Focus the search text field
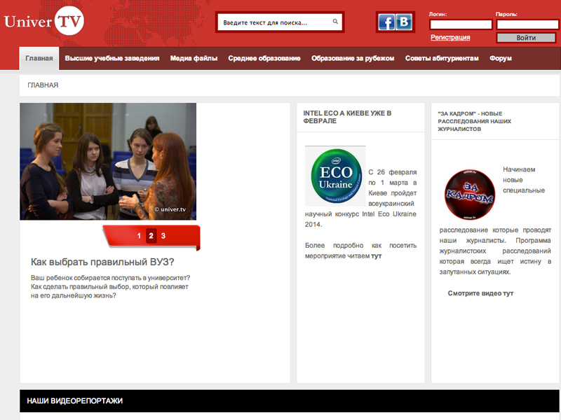 [273, 22]
